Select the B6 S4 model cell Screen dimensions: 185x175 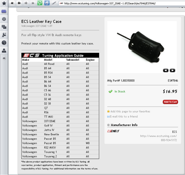(47, 86)
